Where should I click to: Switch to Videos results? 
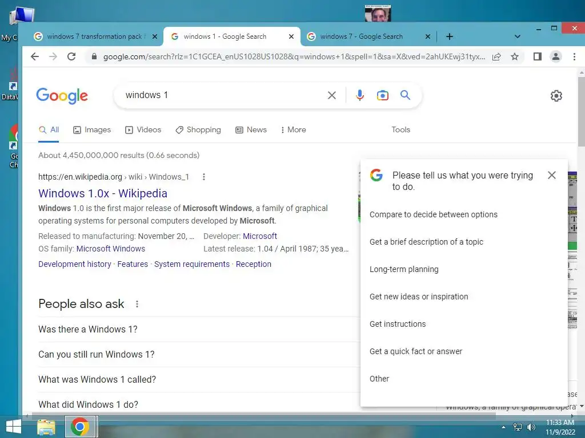coord(143,129)
